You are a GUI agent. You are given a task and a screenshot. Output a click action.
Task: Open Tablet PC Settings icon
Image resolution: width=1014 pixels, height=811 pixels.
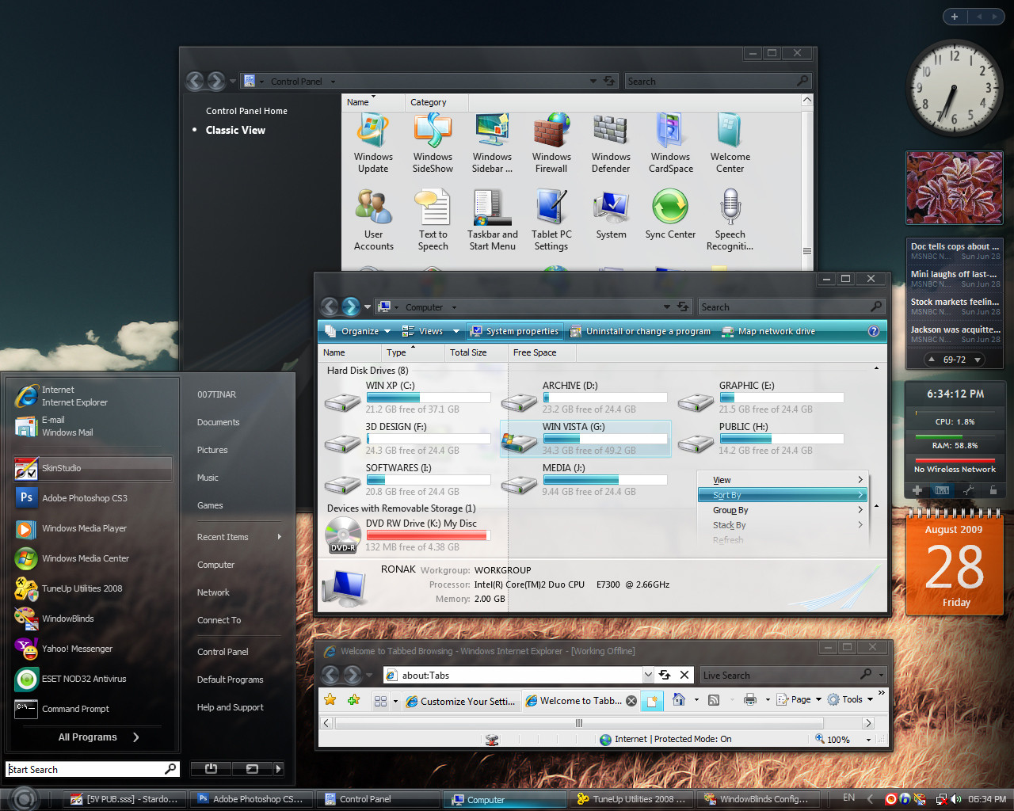coord(551,220)
